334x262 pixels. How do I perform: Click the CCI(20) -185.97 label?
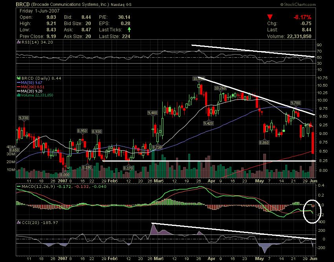tap(40, 222)
